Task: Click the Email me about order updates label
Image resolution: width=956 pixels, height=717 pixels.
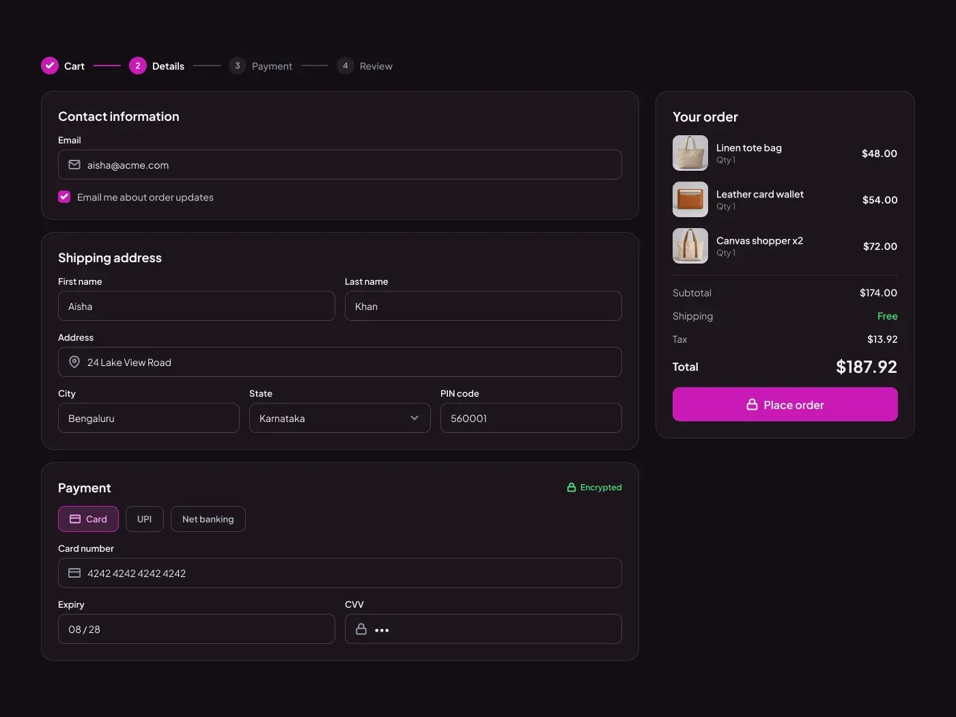Action: tap(145, 197)
